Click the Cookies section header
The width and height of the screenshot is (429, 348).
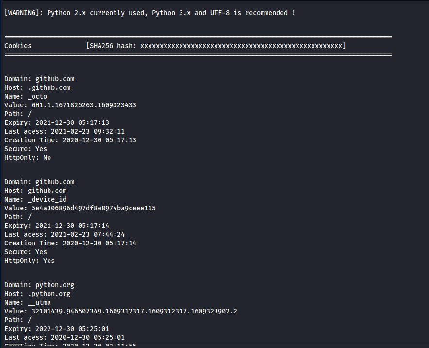[x=18, y=46]
